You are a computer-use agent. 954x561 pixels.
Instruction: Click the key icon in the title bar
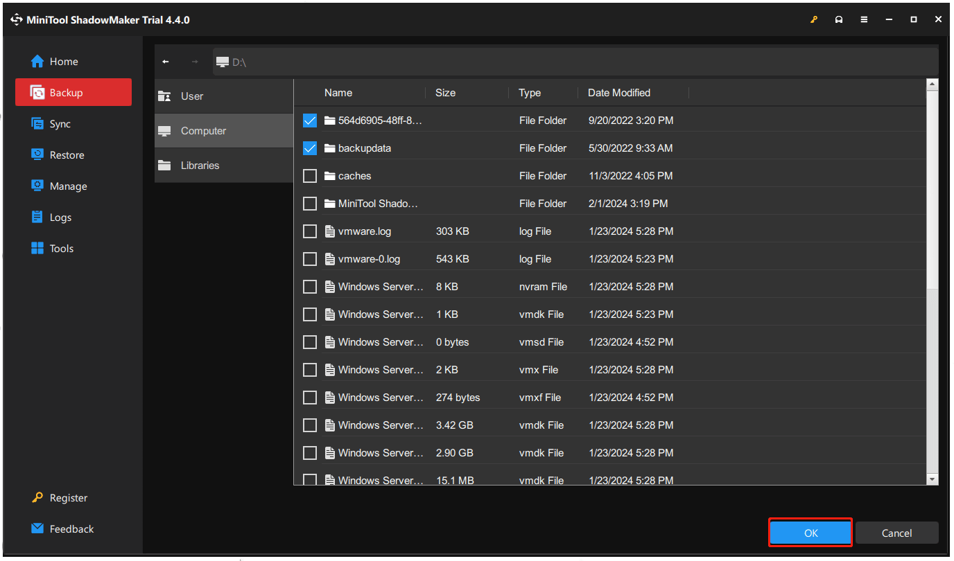click(813, 20)
